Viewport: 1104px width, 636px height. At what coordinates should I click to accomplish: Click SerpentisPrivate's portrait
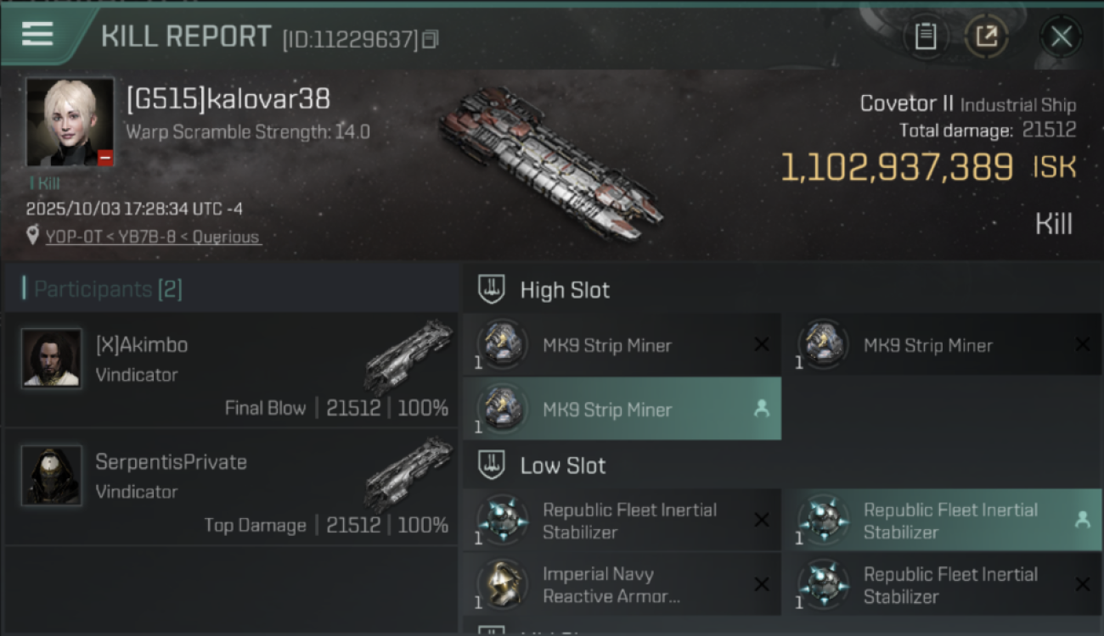point(52,476)
